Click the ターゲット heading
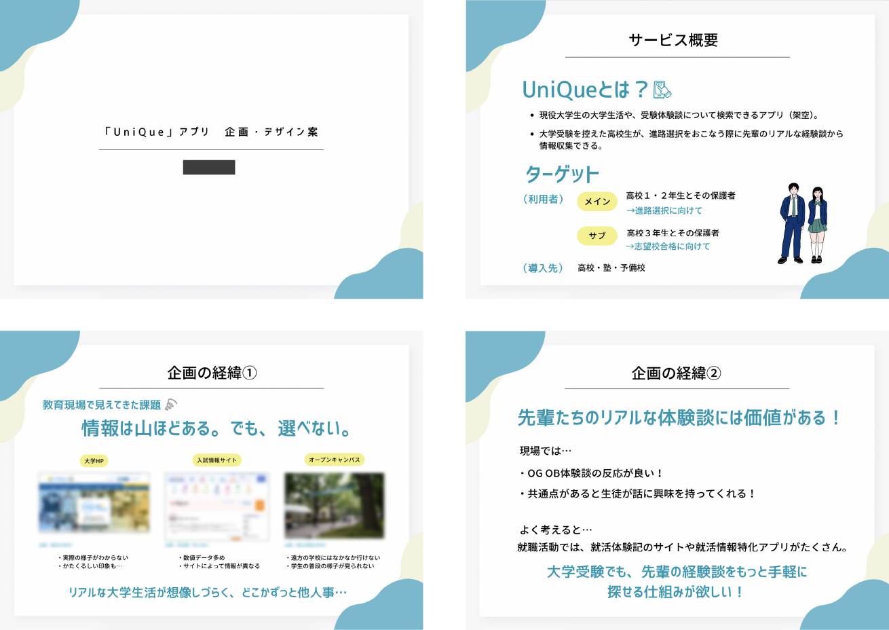 coord(563,174)
